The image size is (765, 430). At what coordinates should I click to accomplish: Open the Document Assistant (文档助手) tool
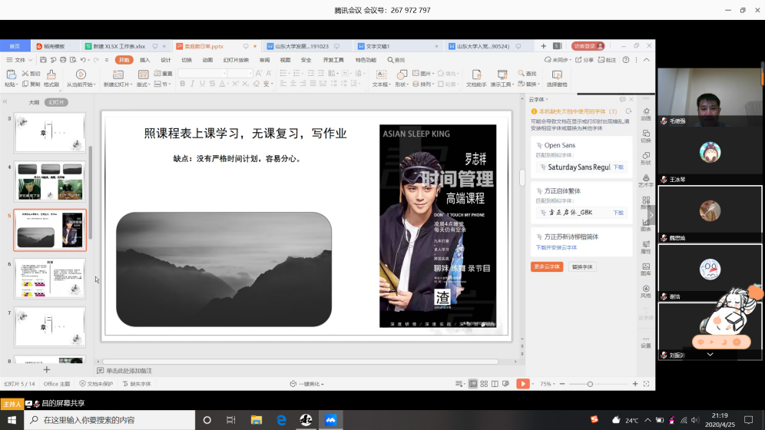(x=475, y=75)
